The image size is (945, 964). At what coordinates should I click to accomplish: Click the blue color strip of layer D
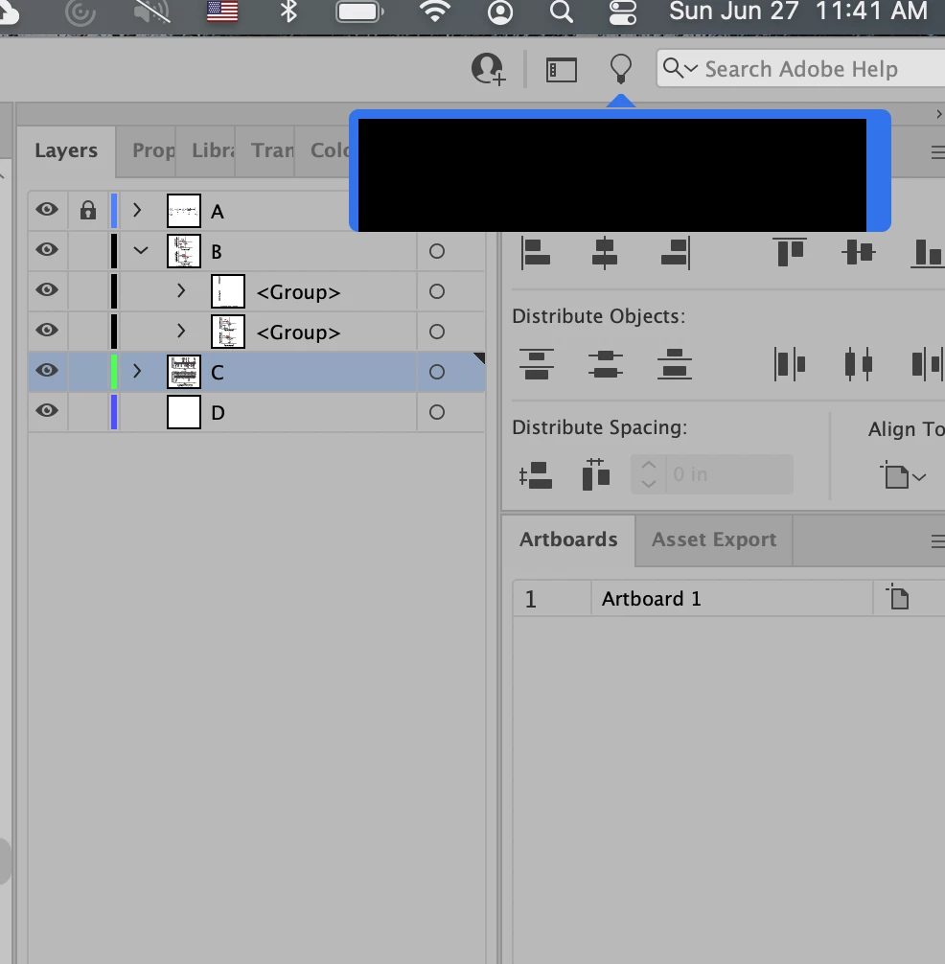pyautogui.click(x=114, y=412)
